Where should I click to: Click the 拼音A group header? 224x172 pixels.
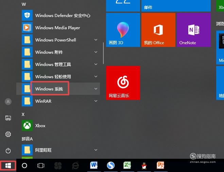(x=27, y=139)
